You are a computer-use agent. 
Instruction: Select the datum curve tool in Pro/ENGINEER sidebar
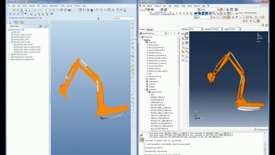pyautogui.click(x=133, y=35)
